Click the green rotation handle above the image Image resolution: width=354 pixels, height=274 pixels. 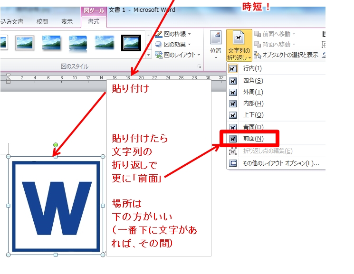pyautogui.click(x=56, y=144)
